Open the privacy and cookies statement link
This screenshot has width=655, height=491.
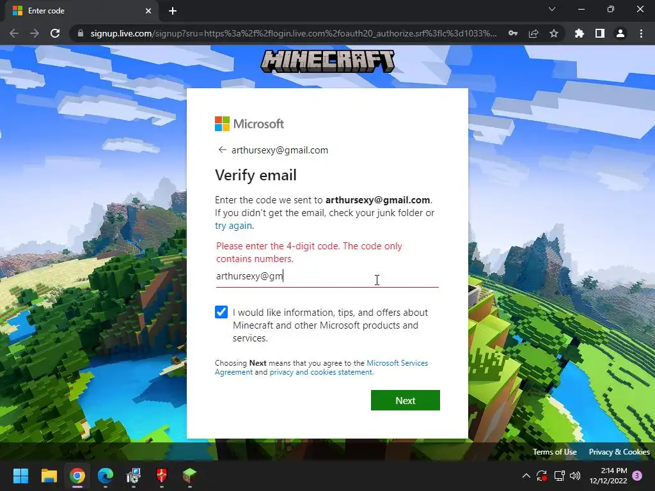tap(321, 372)
